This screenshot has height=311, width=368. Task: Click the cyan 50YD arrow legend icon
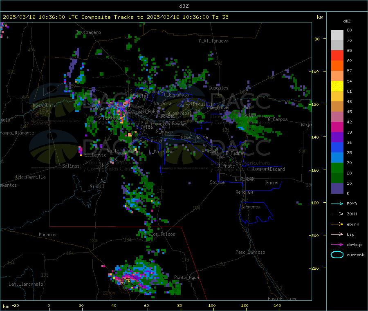337,204
